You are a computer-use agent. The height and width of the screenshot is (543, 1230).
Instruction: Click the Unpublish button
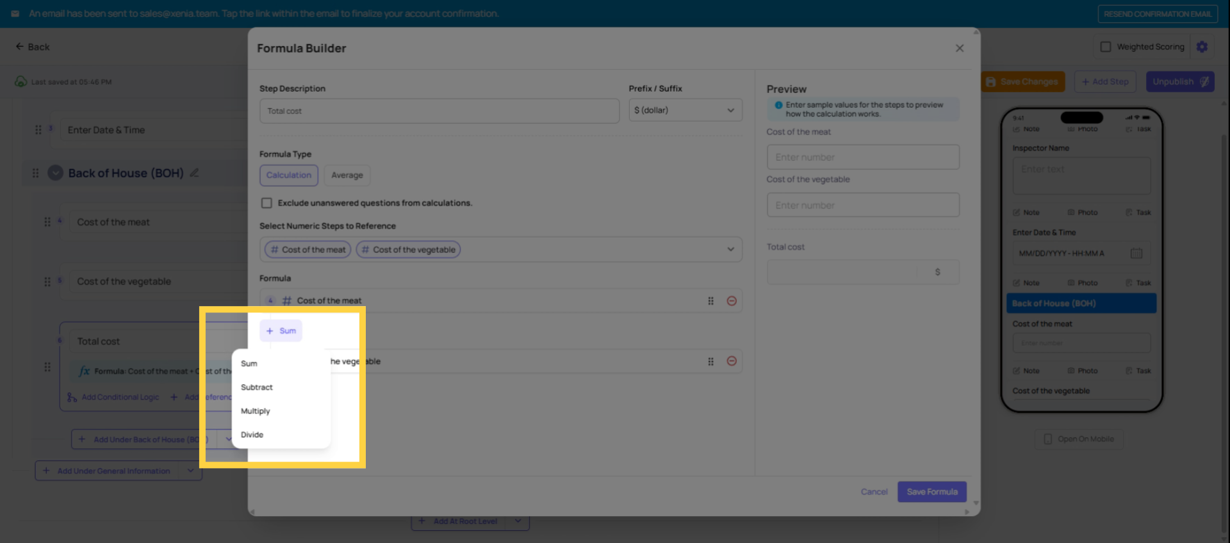(1180, 82)
